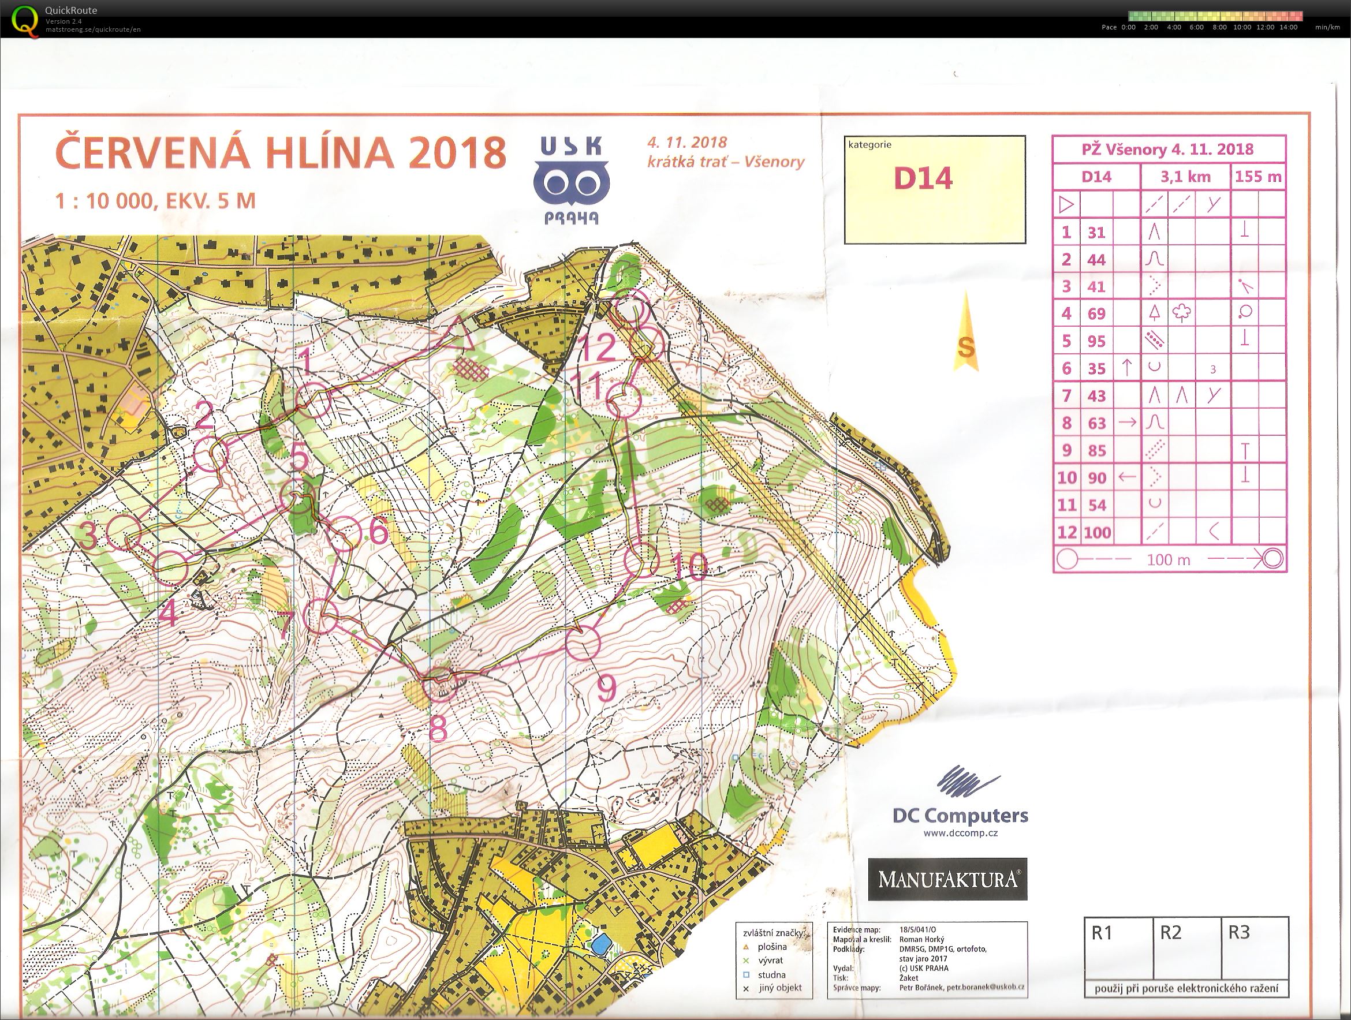This screenshot has height=1020, width=1351.
Task: Click control code 100 in description table
Action: click(x=1098, y=532)
